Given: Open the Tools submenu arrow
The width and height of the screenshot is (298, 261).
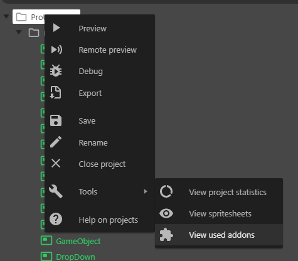Looking at the screenshot, I should (x=146, y=191).
